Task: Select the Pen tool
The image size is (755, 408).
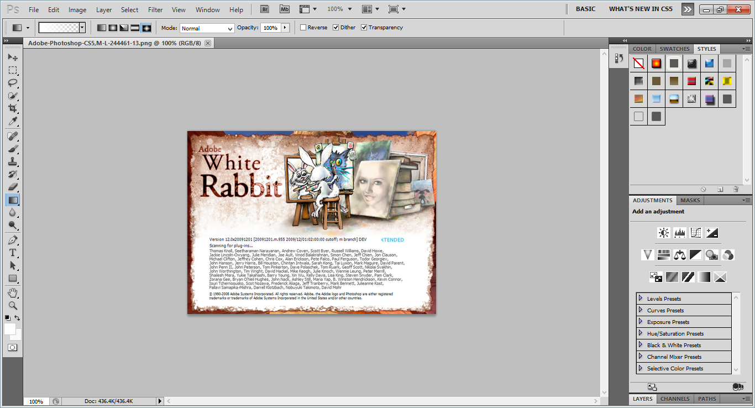Action: pos(12,240)
